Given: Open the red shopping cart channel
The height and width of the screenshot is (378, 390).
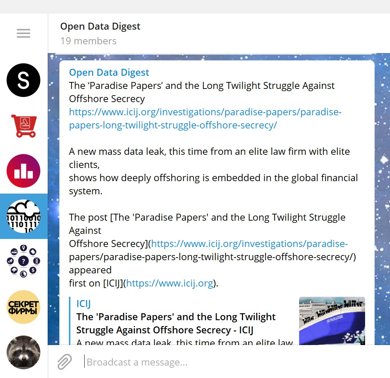Looking at the screenshot, I should (x=24, y=126).
